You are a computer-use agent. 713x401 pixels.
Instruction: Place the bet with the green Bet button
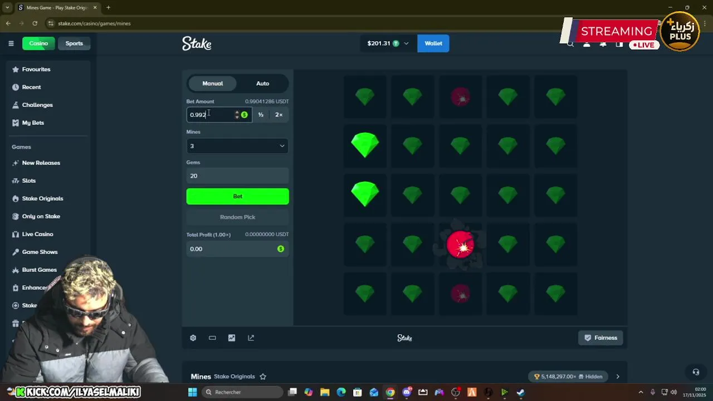point(237,196)
